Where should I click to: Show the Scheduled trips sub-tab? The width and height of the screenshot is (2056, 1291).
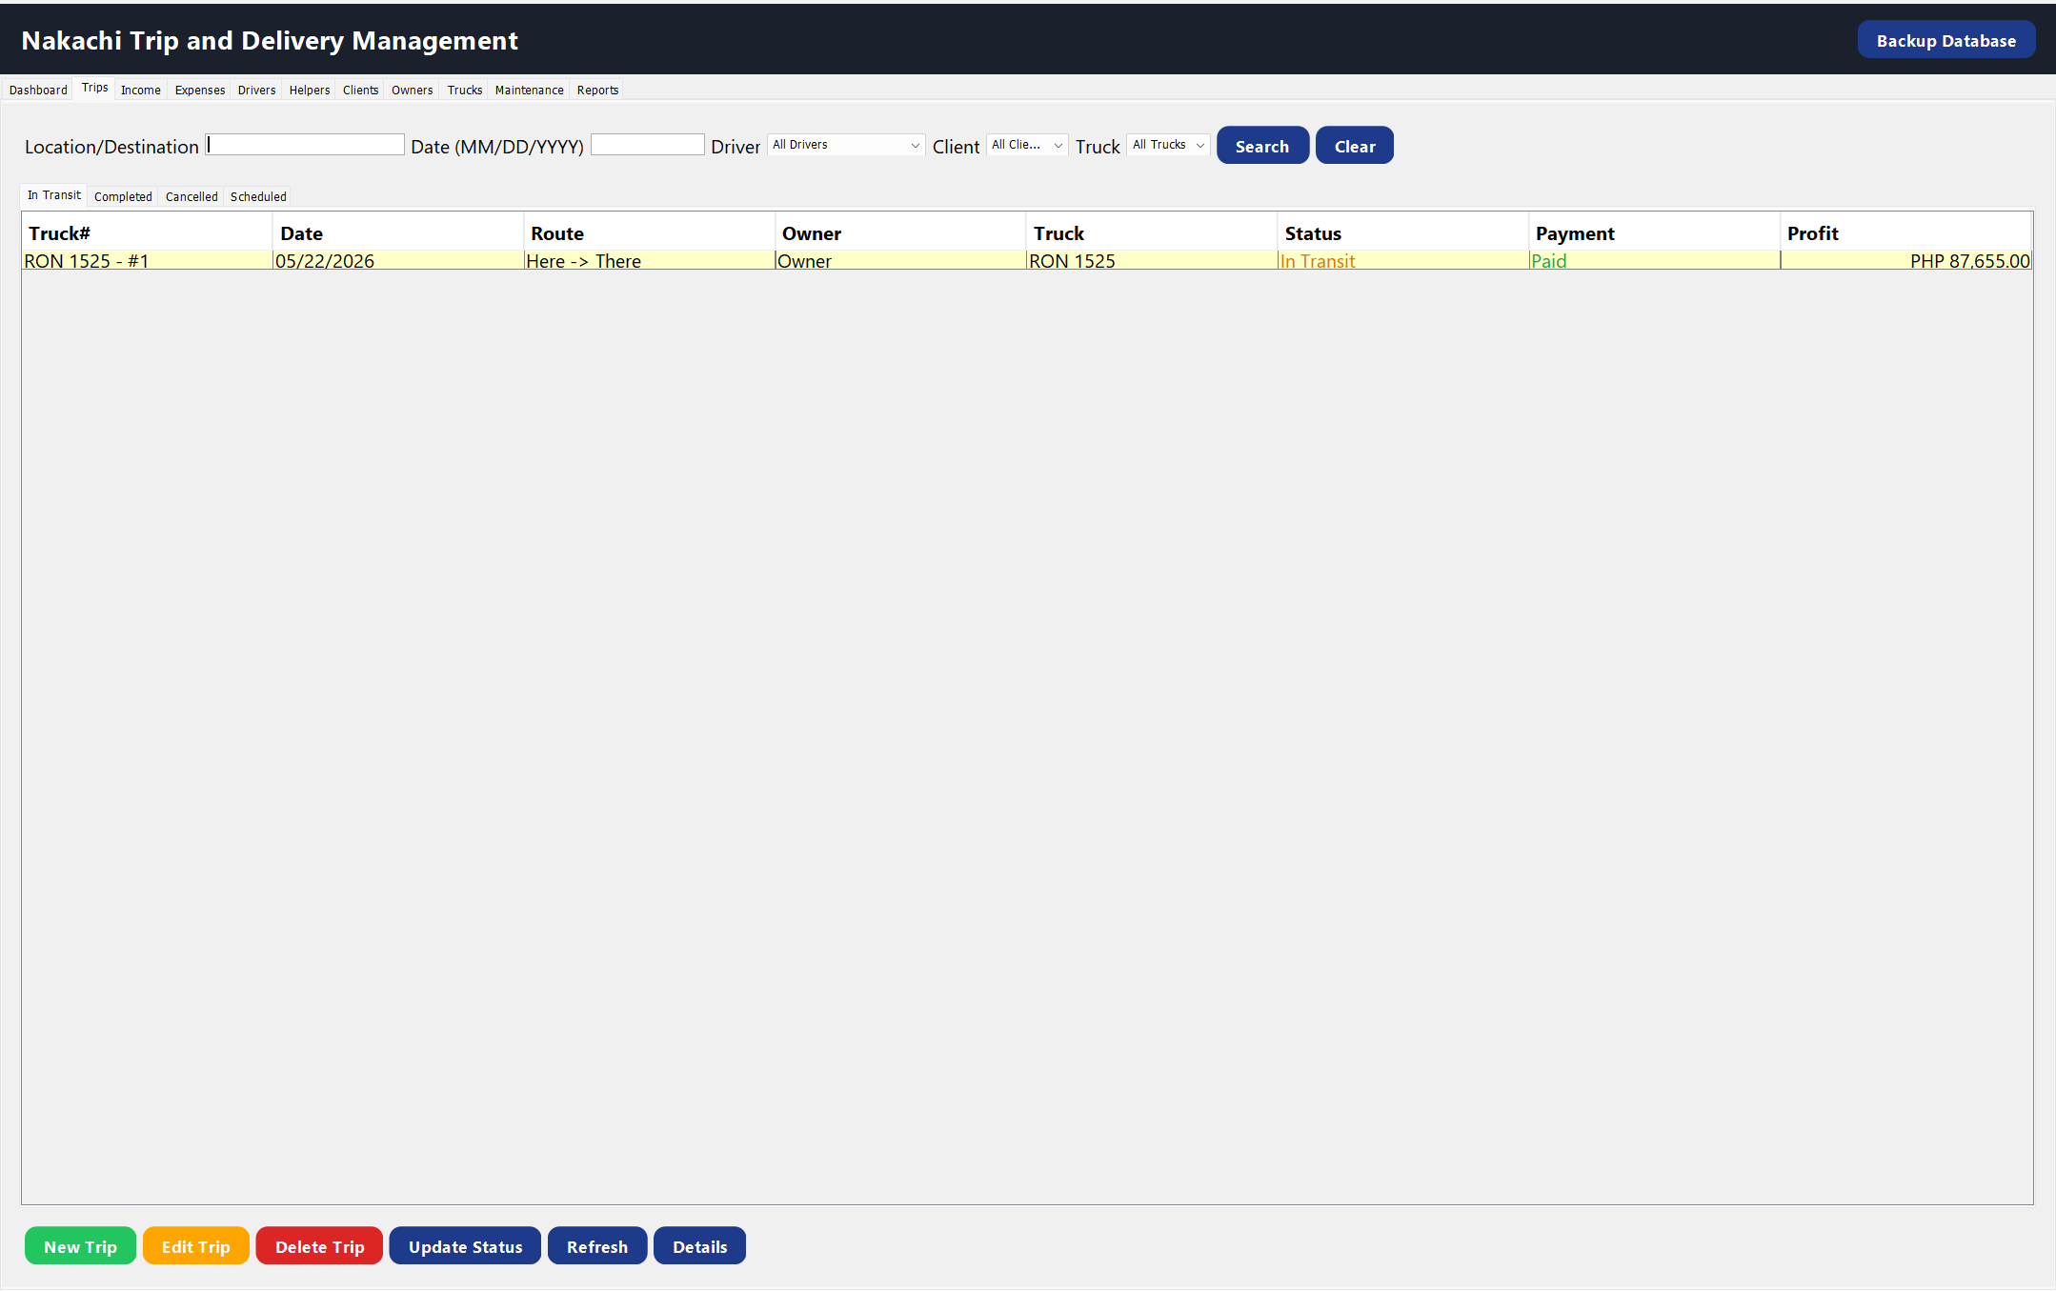point(258,196)
